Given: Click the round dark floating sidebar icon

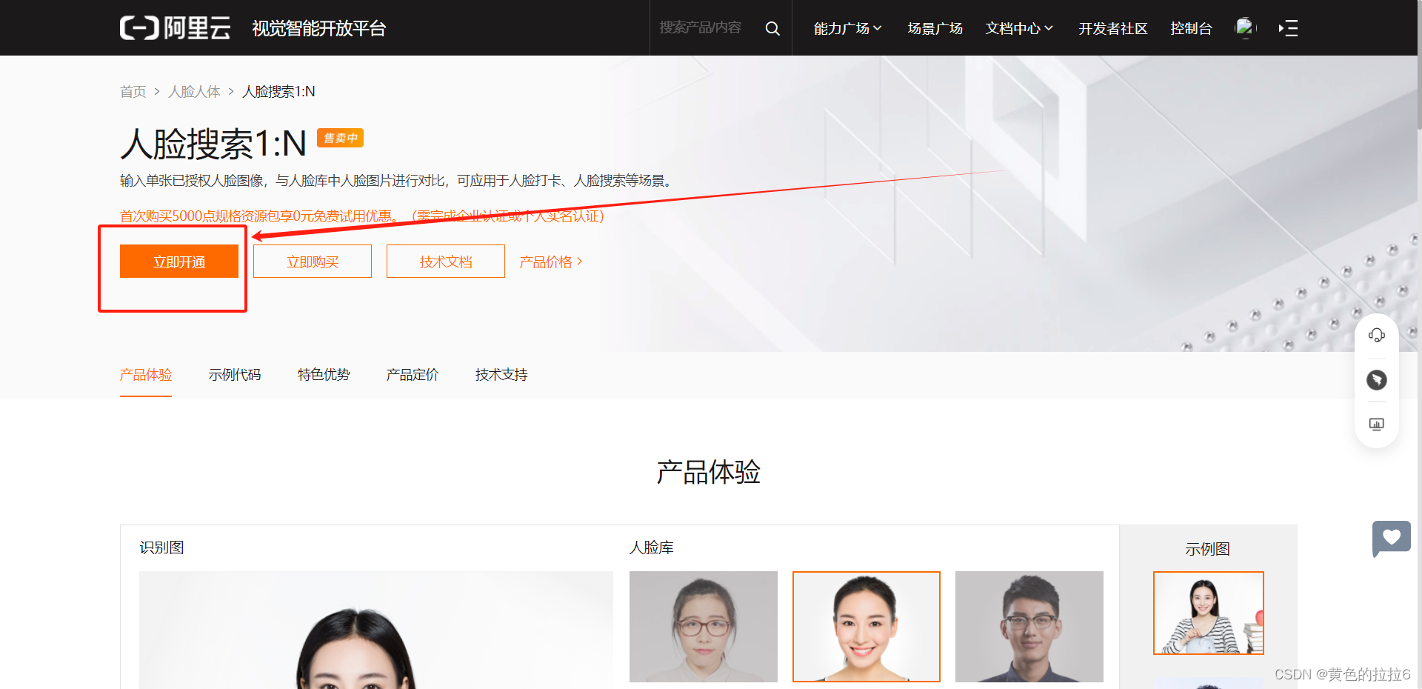Looking at the screenshot, I should point(1377,380).
